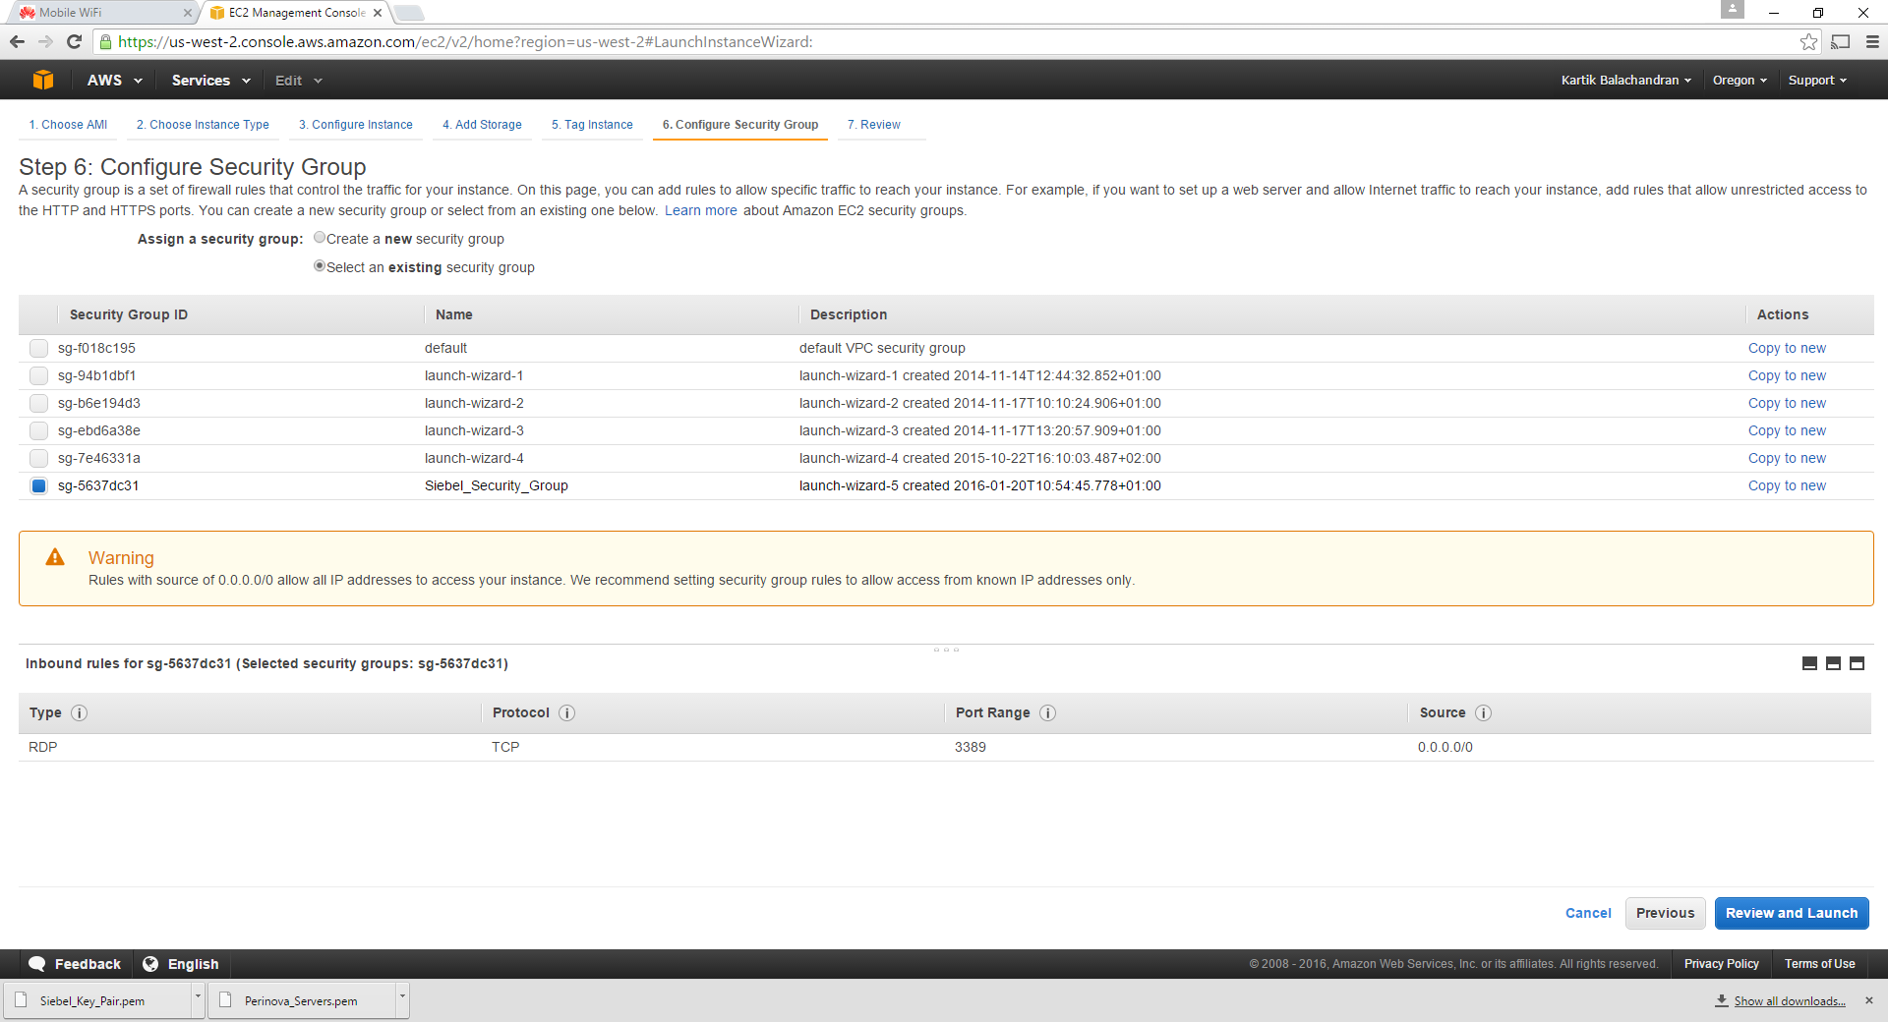Screen dimensions: 1888x1022
Task: Click the info icon next to Protocol
Action: (x=567, y=713)
